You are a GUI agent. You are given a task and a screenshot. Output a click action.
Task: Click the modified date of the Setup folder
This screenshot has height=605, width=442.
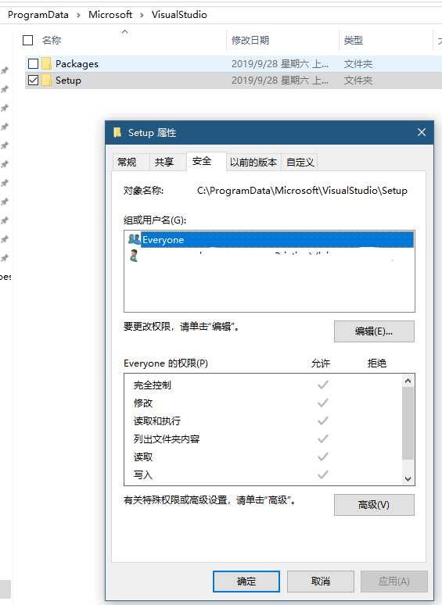pyautogui.click(x=280, y=81)
